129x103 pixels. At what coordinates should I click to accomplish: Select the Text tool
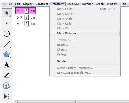(x=7, y=65)
